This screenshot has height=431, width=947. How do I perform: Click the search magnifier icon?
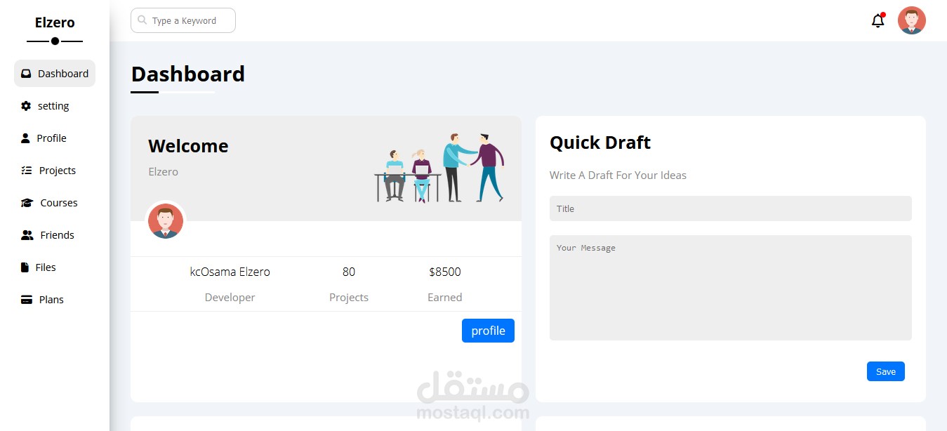click(x=141, y=20)
